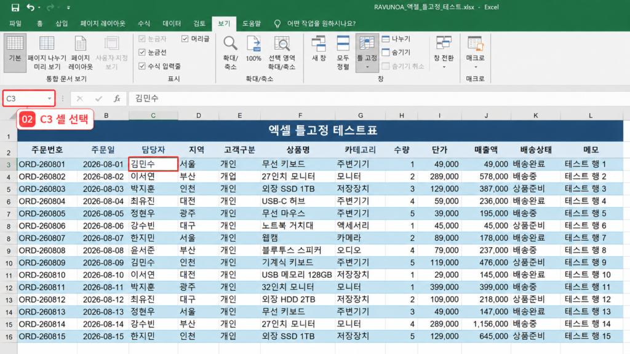
Task: Zoom to selection with 선택 영역 확대/축소
Action: (x=282, y=53)
